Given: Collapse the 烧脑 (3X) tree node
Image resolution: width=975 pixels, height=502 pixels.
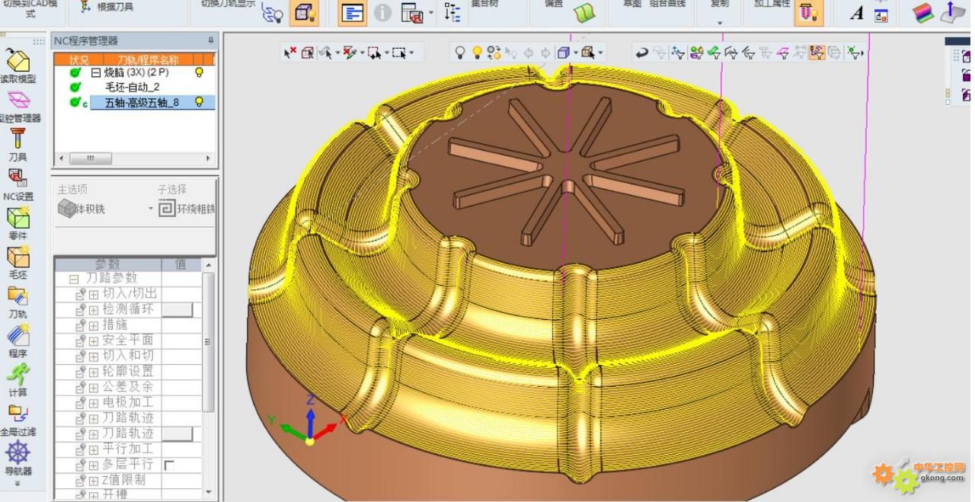Looking at the screenshot, I should tap(96, 72).
